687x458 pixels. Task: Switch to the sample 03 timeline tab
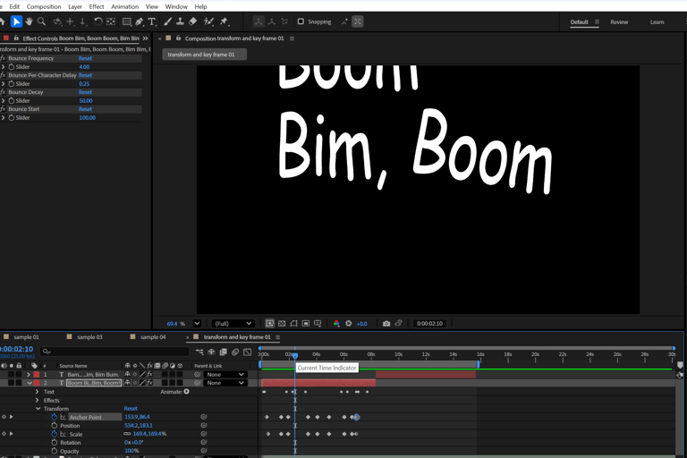point(89,337)
